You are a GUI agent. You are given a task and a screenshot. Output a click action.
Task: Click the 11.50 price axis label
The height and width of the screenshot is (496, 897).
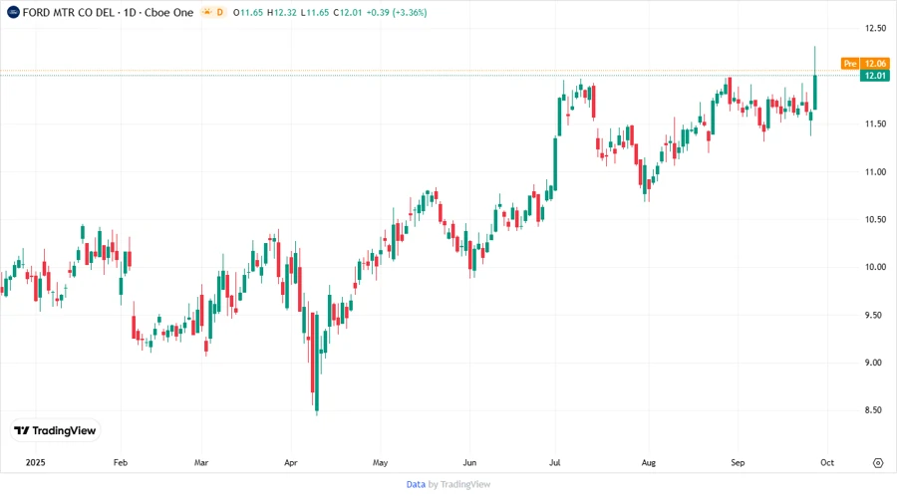point(875,124)
